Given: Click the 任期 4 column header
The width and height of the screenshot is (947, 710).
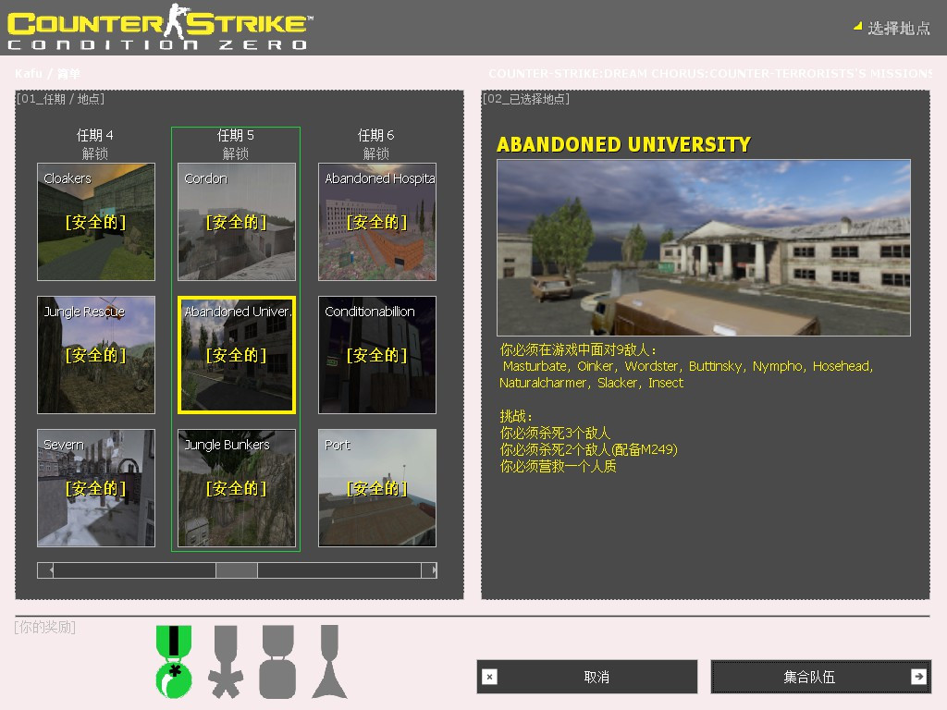Looking at the screenshot, I should (x=95, y=135).
